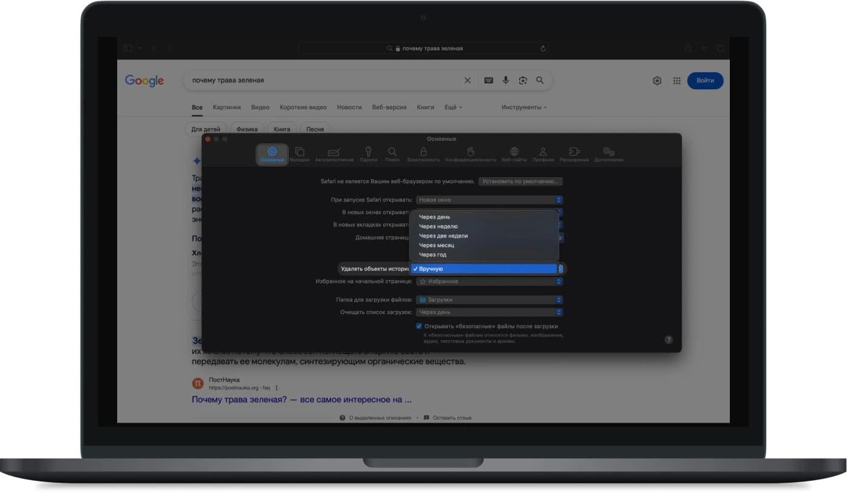Apply the Для детей filter chip
This screenshot has height=493, width=847.
[x=206, y=129]
